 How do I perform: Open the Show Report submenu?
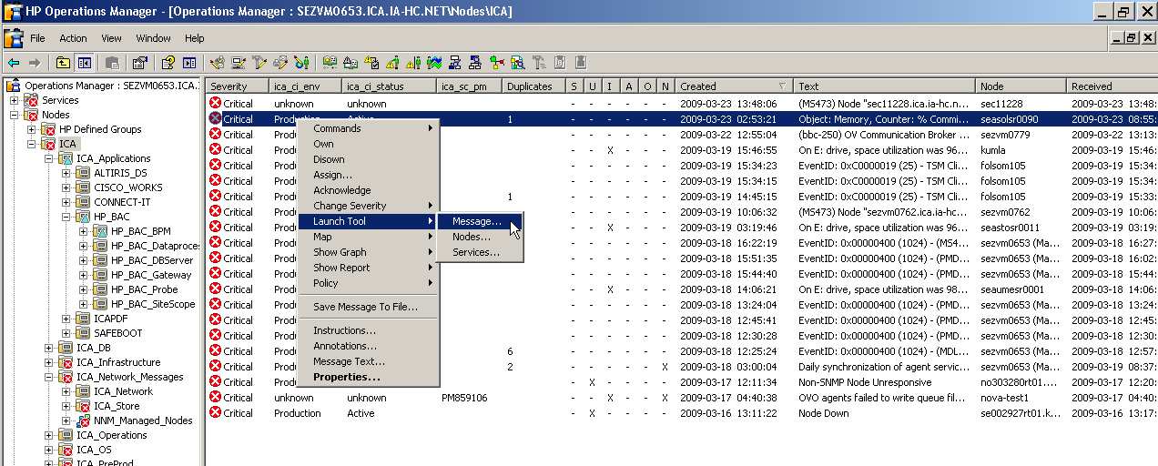[368, 268]
